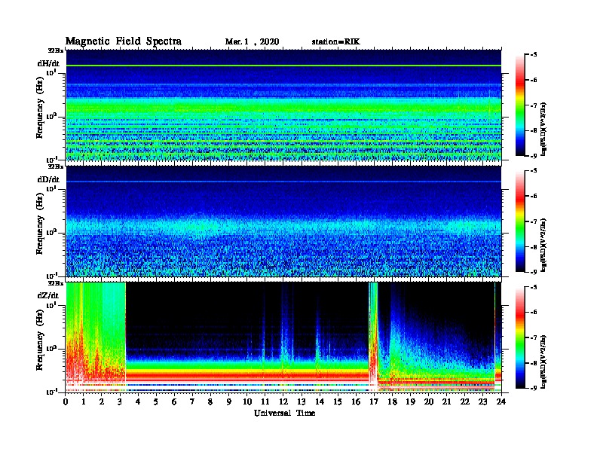Image resolution: width=597 pixels, height=461 pixels.
Task: Click the hour '23' tick label on time axis
Action: coord(482,401)
